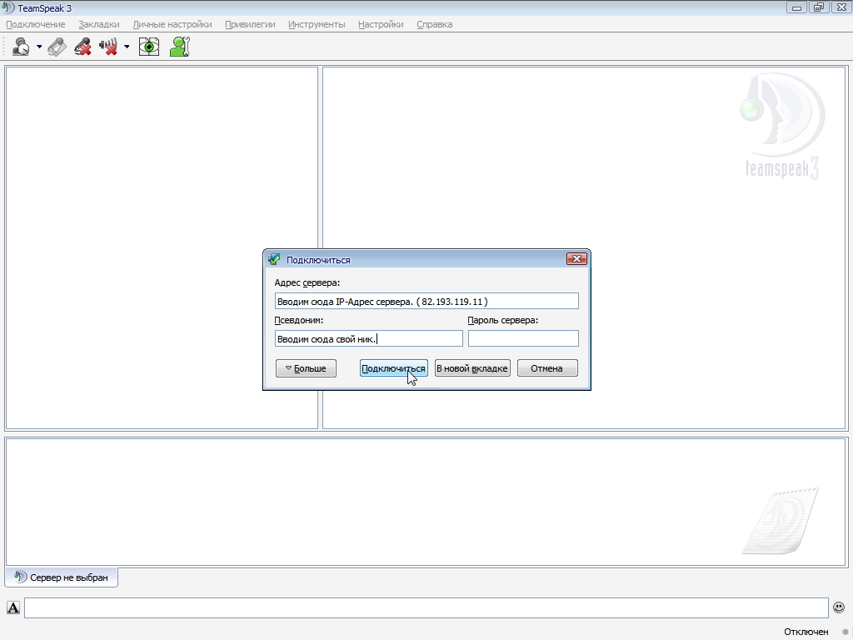The height and width of the screenshot is (640, 853).
Task: Click the Отключен status text
Action: [x=806, y=632]
